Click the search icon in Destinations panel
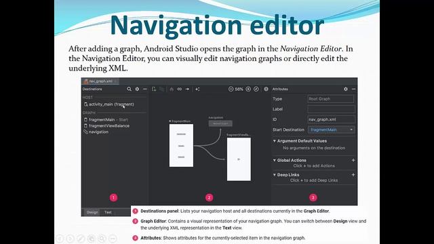 coord(129,89)
